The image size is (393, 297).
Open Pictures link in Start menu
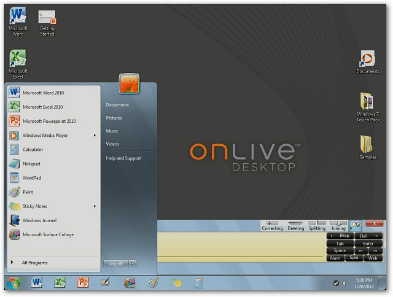pos(114,118)
